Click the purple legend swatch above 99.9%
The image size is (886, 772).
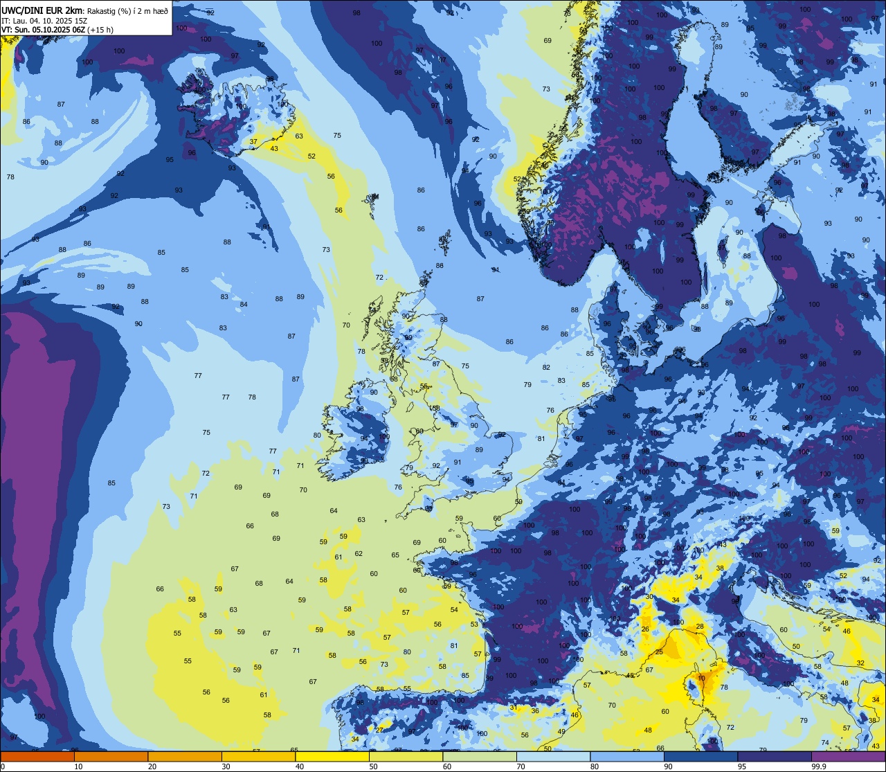(x=848, y=756)
